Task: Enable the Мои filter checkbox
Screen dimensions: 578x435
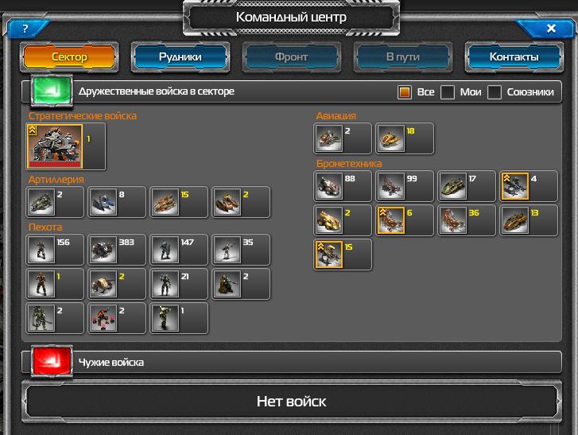Action: (448, 92)
